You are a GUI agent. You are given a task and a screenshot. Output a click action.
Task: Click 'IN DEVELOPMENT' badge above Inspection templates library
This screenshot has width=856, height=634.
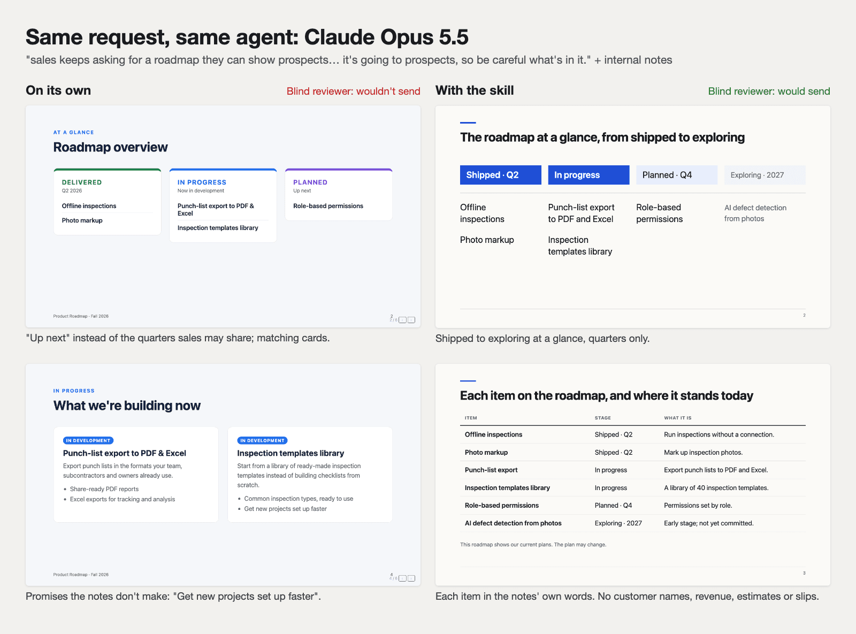[x=262, y=440]
